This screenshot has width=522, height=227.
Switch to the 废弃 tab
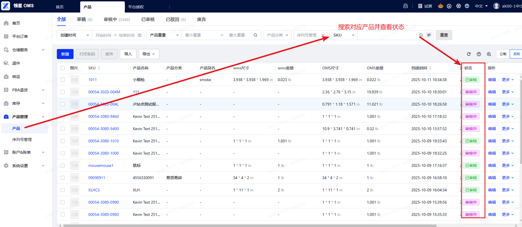pyautogui.click(x=201, y=19)
